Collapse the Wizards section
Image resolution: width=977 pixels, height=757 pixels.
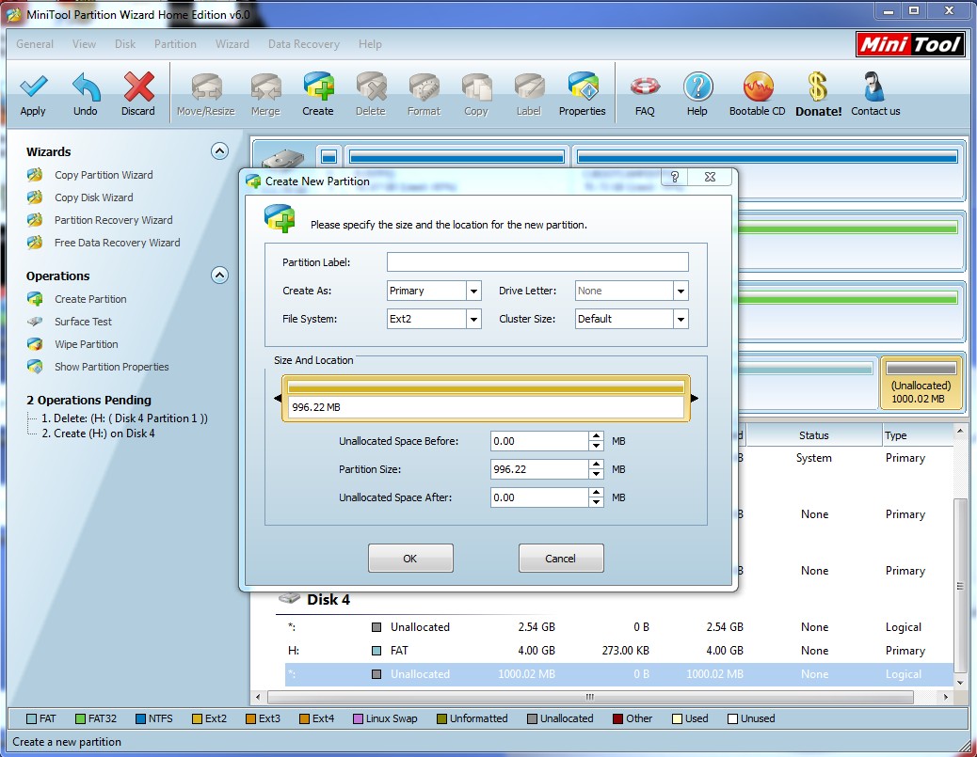219,151
